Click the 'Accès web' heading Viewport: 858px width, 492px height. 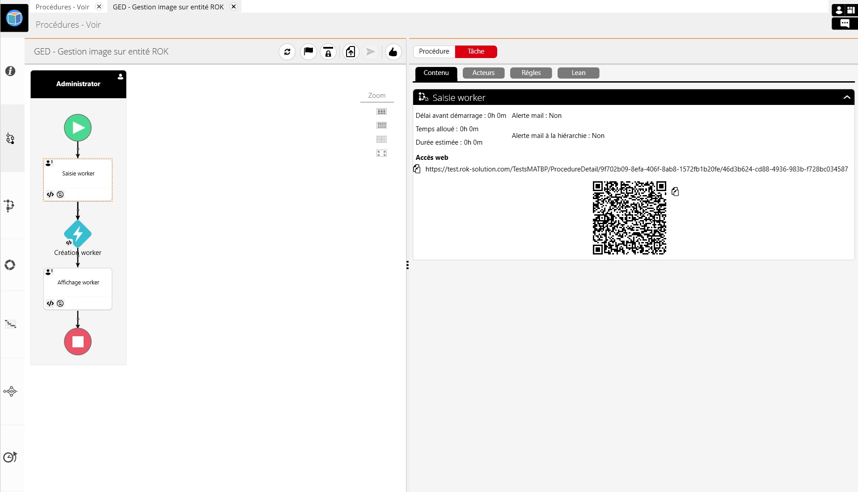(431, 157)
